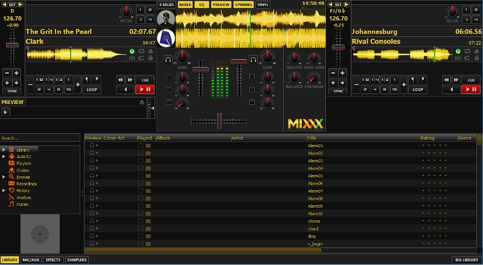
Task: Click rewind on the right deck
Action: click(x=446, y=79)
